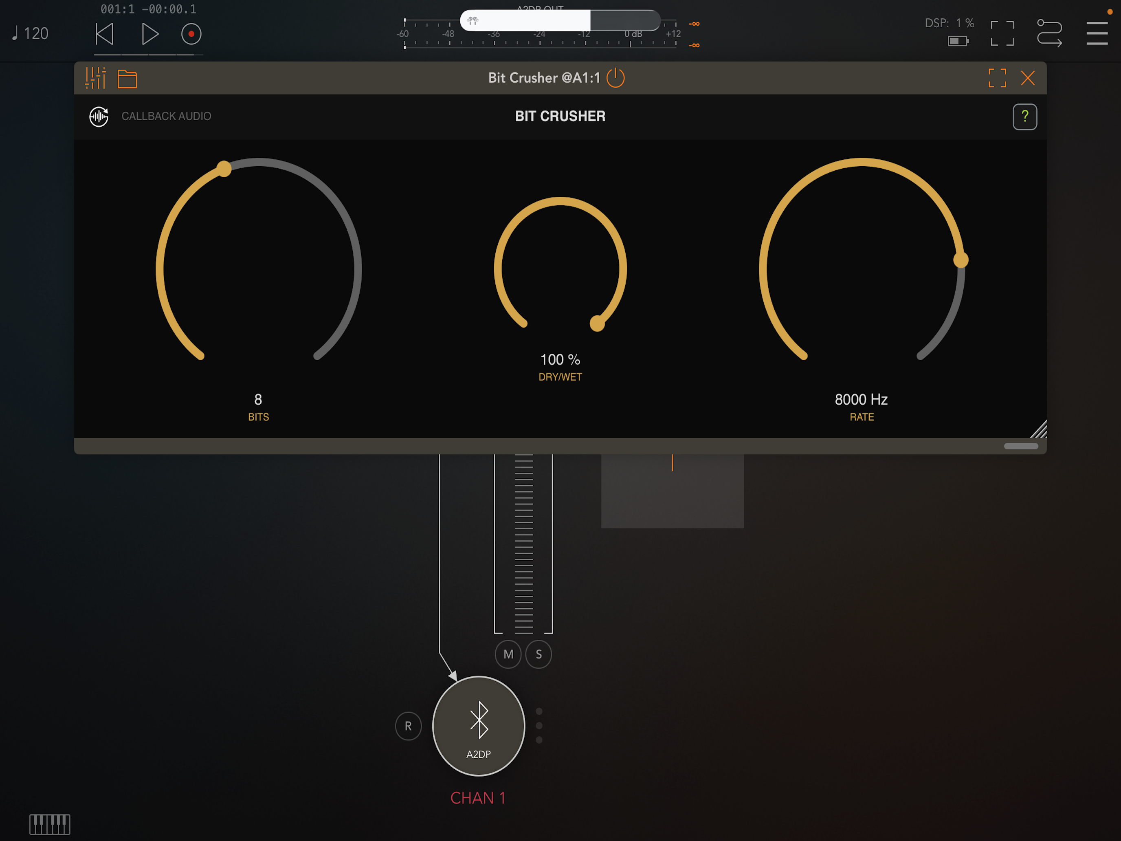1121x841 pixels.
Task: Toggle app full screen mode icon
Action: click(1002, 33)
